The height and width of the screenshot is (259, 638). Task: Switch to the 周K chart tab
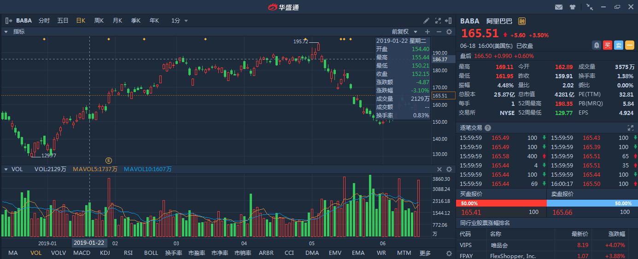[99, 21]
